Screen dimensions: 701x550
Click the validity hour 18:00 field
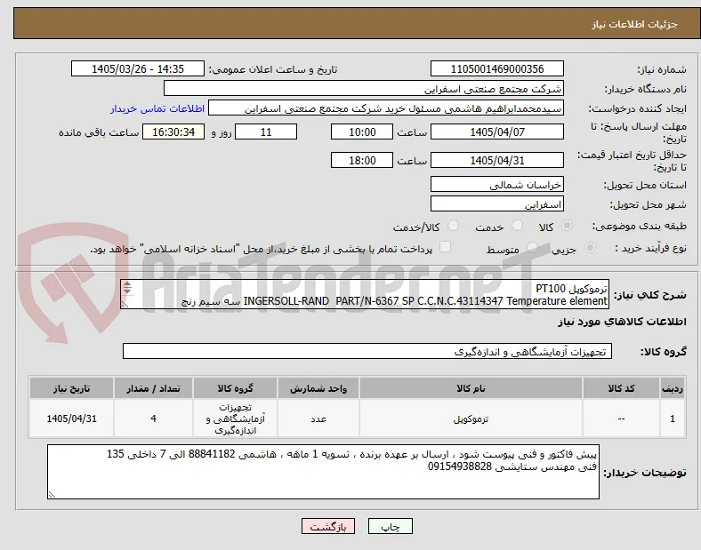coord(362,160)
